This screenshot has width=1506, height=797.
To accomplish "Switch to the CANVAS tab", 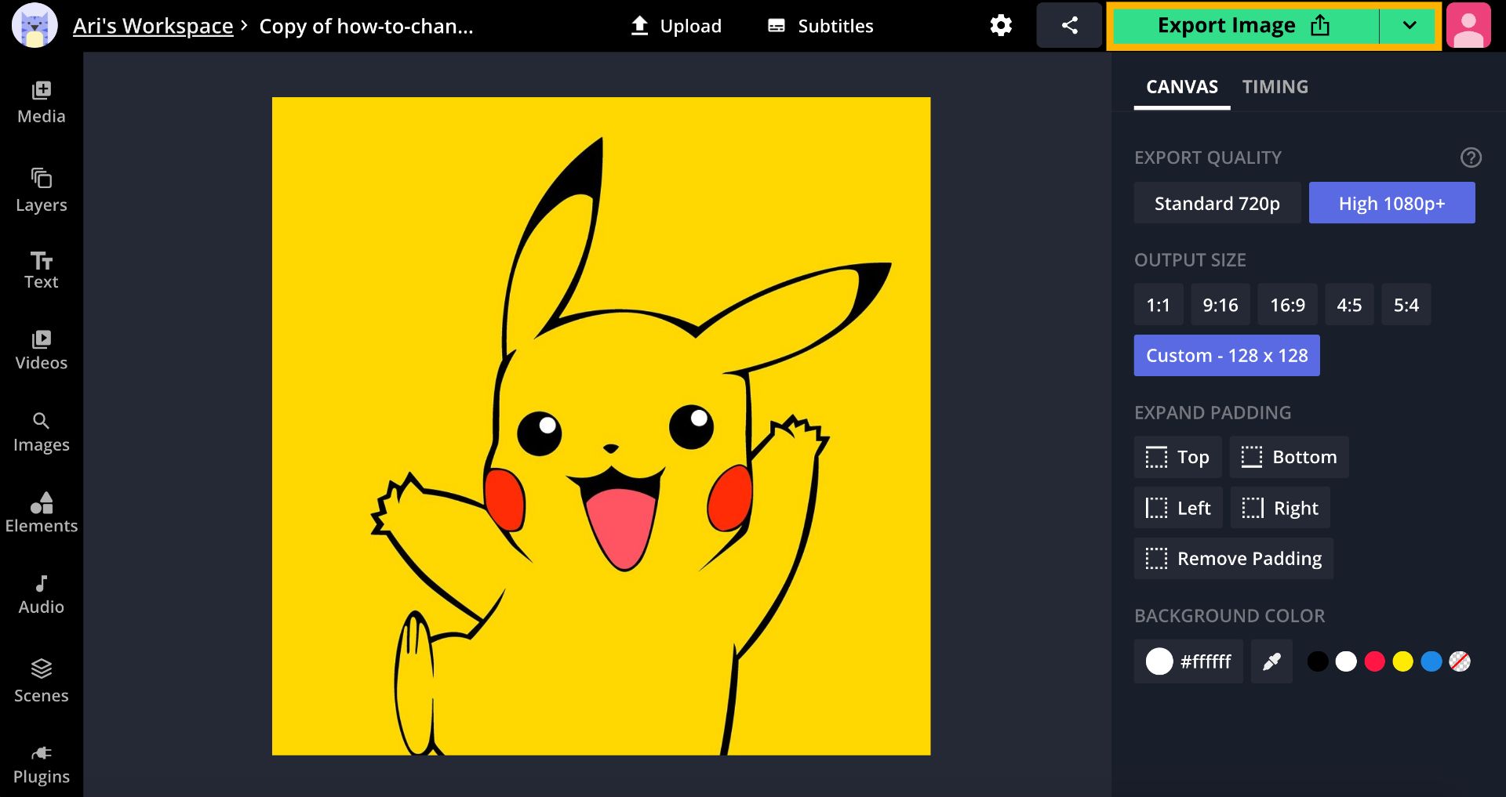I will (x=1181, y=87).
